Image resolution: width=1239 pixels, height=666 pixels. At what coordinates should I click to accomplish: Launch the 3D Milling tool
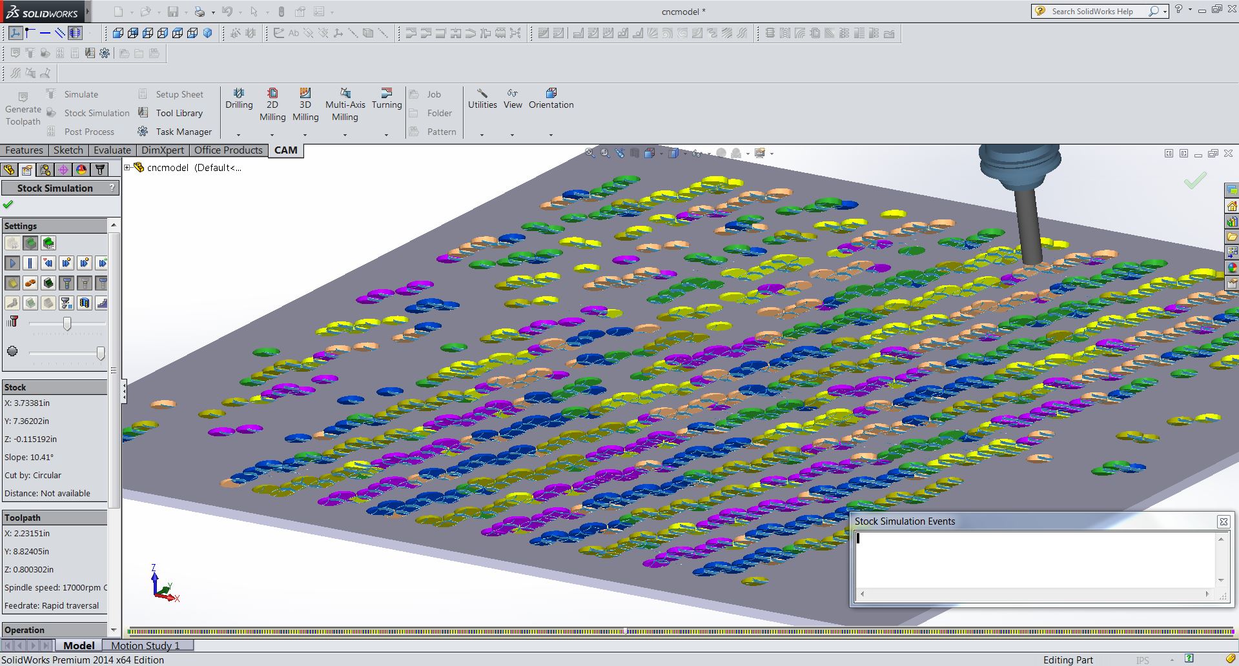click(305, 103)
